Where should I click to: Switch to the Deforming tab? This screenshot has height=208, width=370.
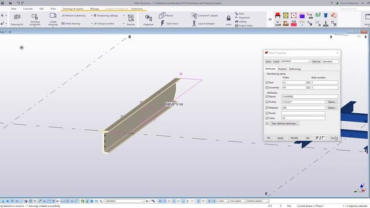(x=295, y=69)
